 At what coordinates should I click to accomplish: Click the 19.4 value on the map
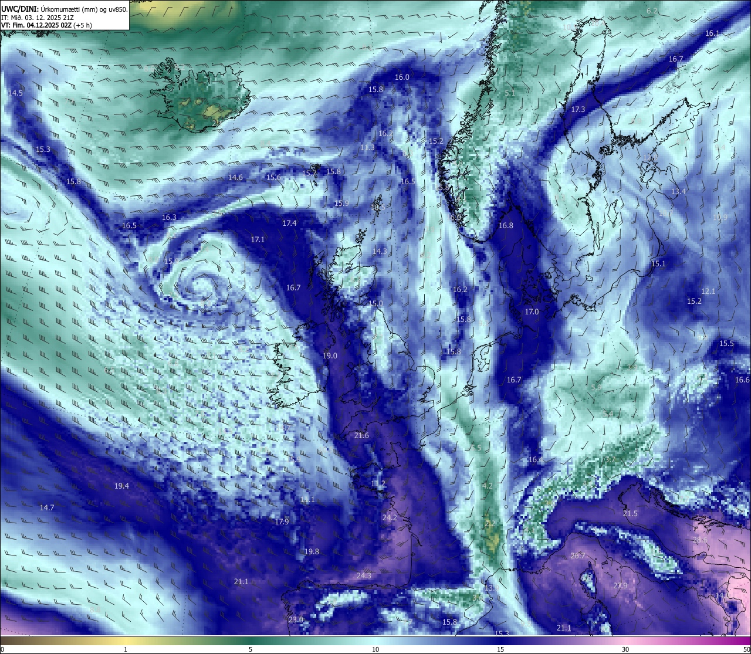(x=121, y=486)
